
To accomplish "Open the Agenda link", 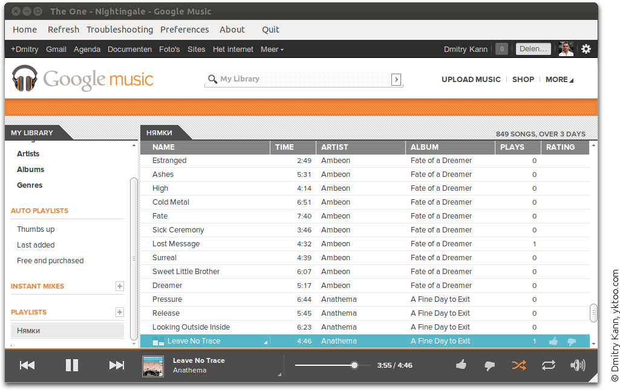I will [x=87, y=50].
